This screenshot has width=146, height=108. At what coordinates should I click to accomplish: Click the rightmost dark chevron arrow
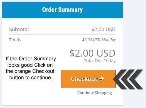click(x=136, y=79)
